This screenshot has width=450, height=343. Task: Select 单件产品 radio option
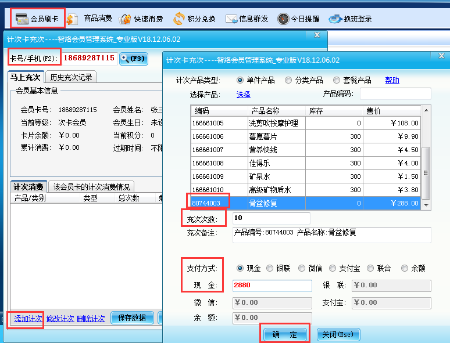click(240, 80)
